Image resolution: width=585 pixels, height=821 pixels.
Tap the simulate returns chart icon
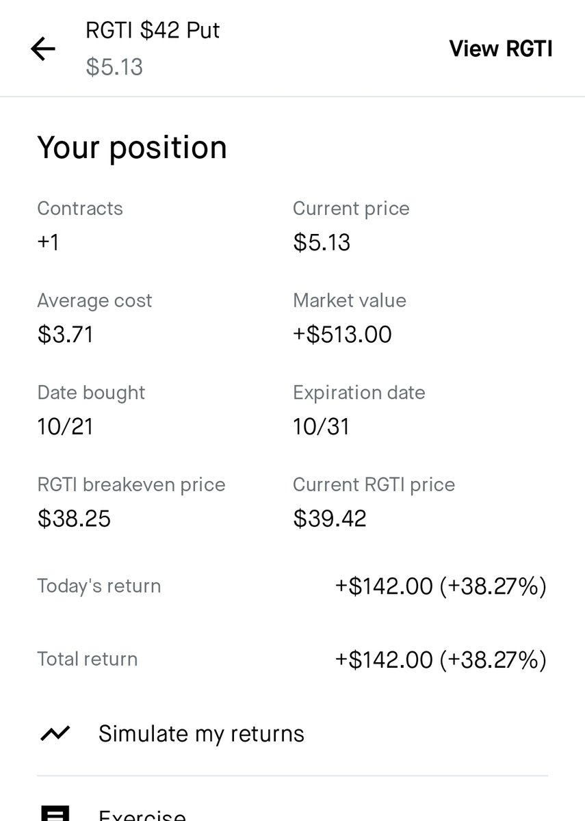[x=55, y=733]
